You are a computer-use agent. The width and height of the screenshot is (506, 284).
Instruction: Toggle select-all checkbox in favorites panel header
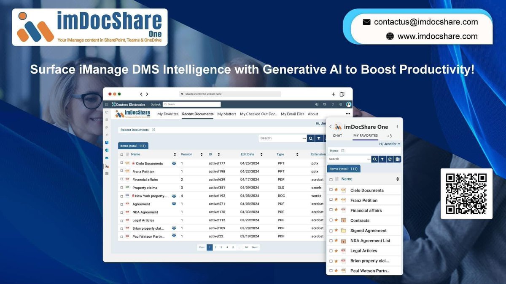click(x=331, y=179)
